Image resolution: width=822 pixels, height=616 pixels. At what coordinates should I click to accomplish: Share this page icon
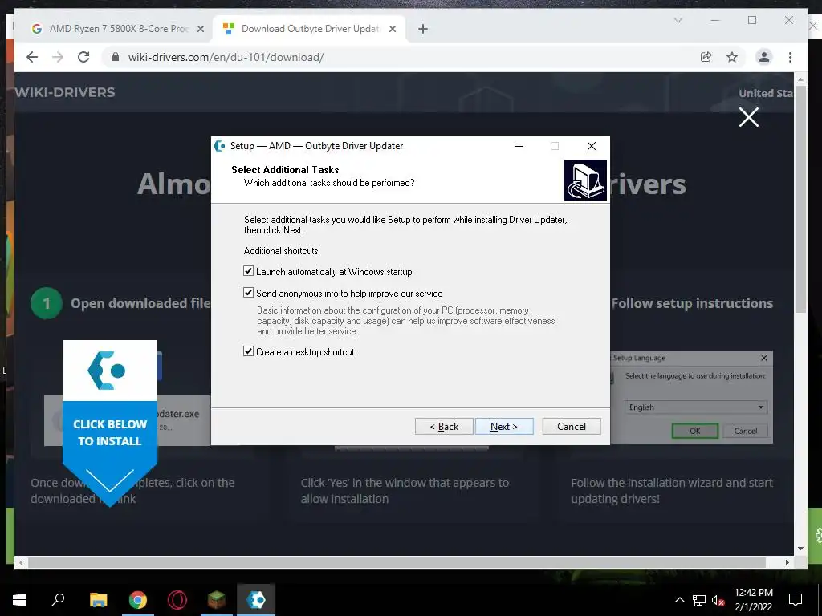706,57
